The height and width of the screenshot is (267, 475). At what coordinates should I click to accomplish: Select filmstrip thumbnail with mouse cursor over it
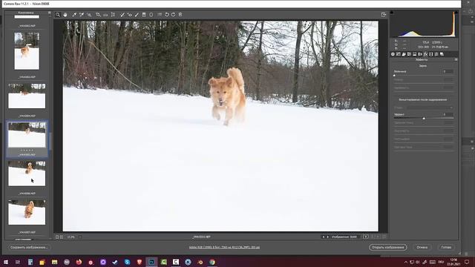(x=27, y=174)
